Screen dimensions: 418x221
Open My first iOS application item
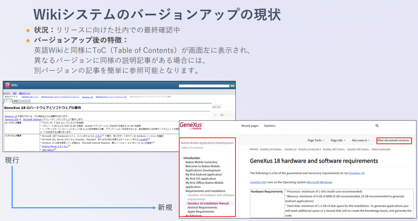tap(201, 179)
